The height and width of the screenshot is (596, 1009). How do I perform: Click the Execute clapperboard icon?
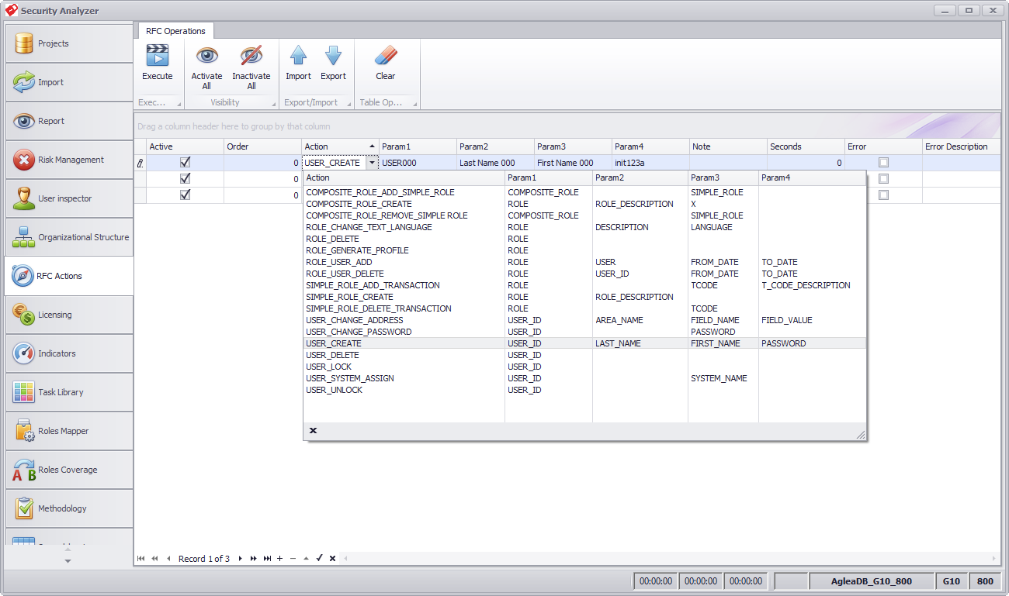(157, 56)
